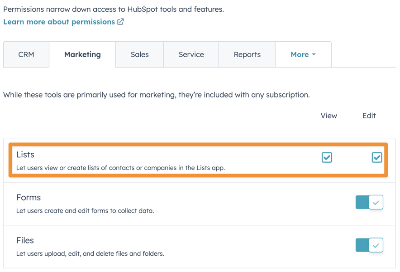The height and width of the screenshot is (272, 400).
Task: Click the Forms permission title
Action: [x=29, y=198]
